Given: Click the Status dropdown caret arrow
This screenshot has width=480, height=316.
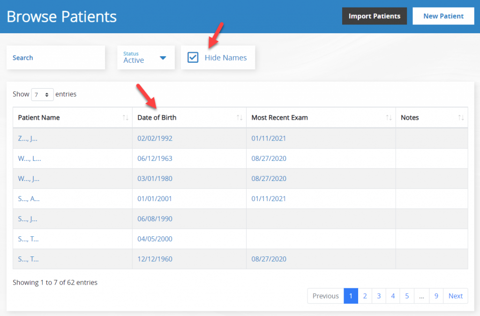Looking at the screenshot, I should tap(163, 58).
